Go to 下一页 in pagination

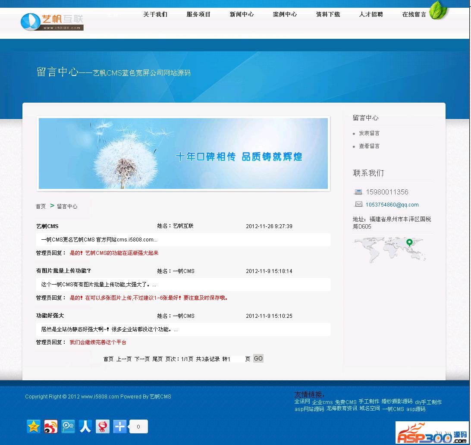pyautogui.click(x=142, y=359)
